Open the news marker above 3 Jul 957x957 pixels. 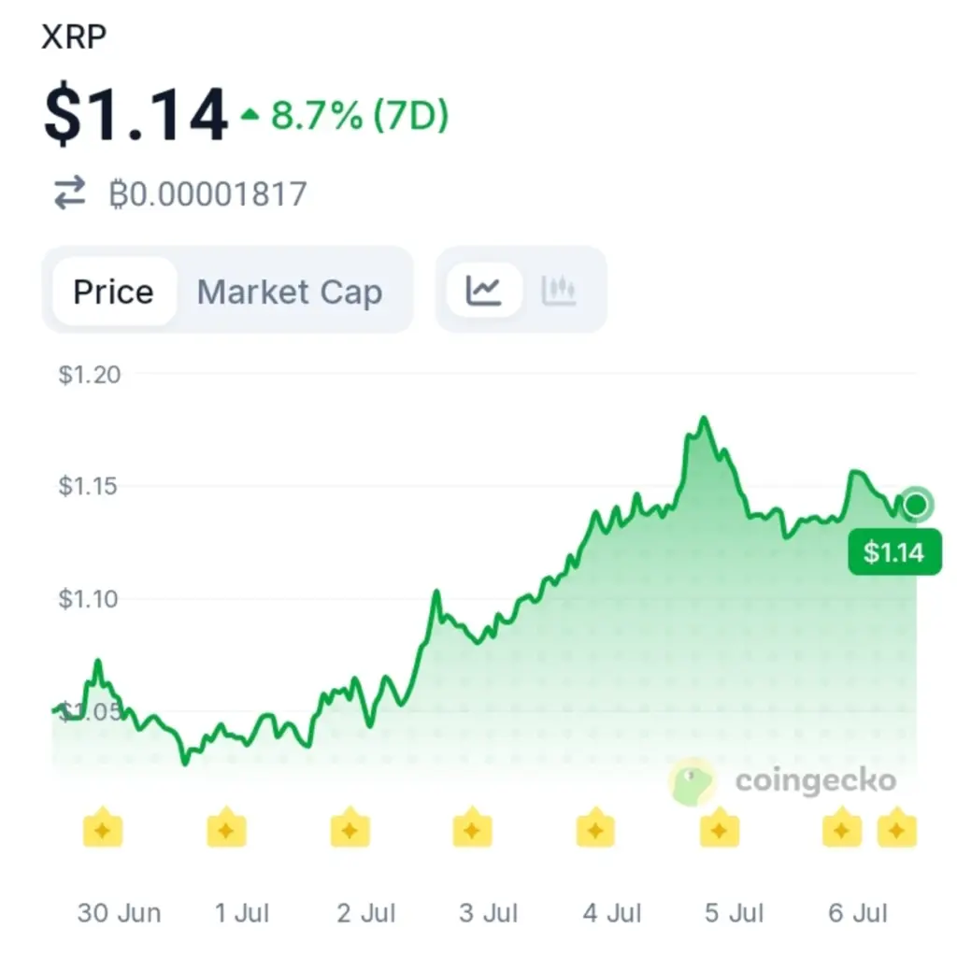(x=472, y=827)
